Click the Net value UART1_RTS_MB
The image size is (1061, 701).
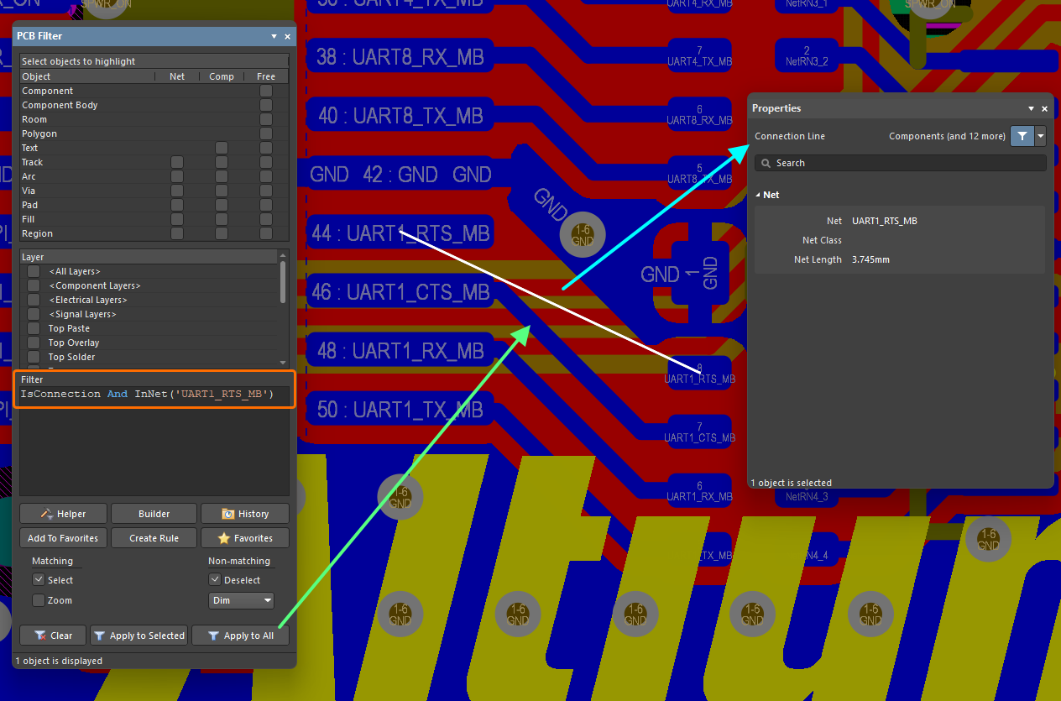click(x=885, y=221)
